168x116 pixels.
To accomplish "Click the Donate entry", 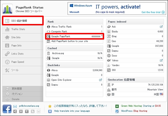I will pos(23,99).
